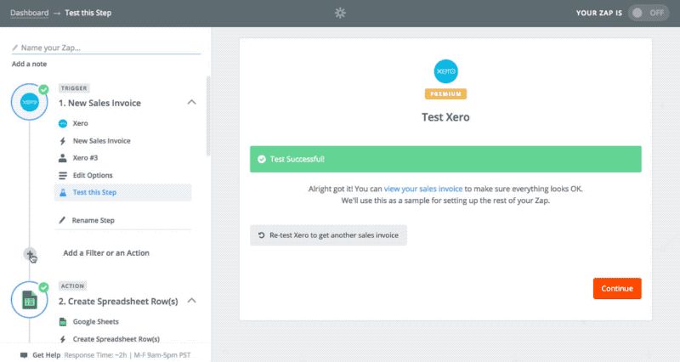Click the orange Continue button

click(617, 289)
